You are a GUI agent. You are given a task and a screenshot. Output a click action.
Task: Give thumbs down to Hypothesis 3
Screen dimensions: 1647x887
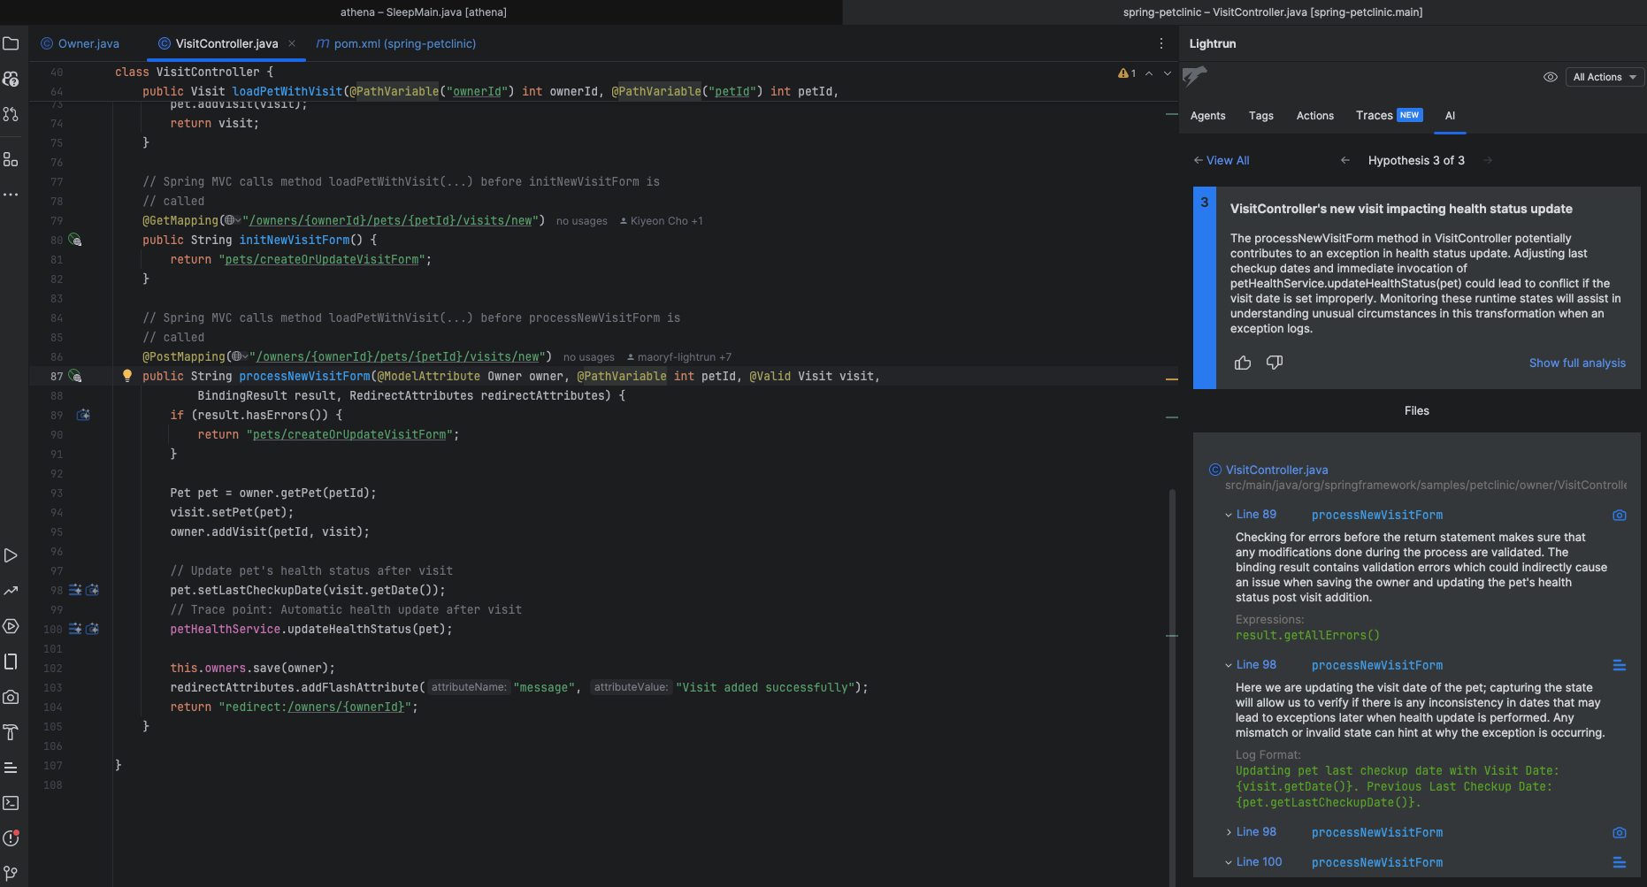coord(1275,363)
